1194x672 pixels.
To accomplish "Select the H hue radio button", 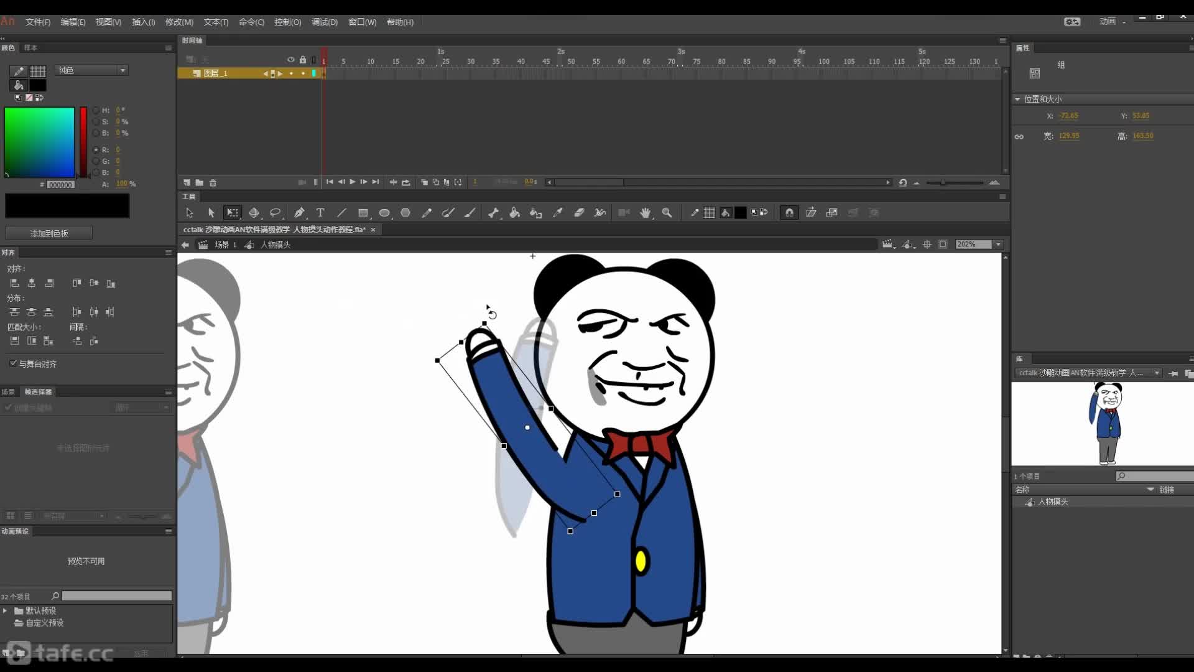I will click(96, 110).
